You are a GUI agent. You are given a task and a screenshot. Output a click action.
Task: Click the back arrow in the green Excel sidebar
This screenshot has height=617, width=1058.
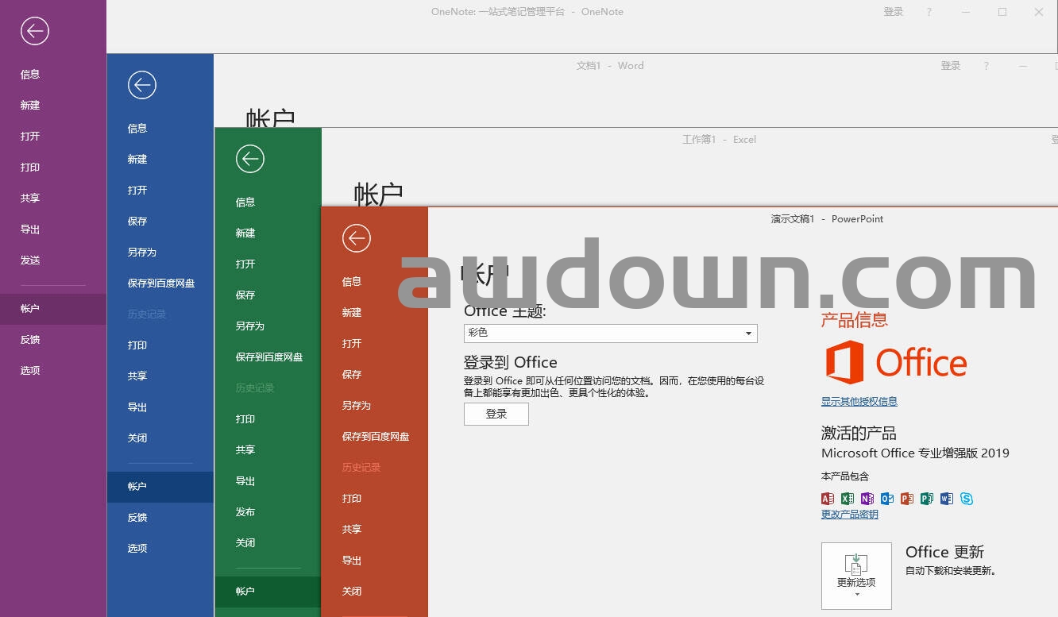click(249, 159)
